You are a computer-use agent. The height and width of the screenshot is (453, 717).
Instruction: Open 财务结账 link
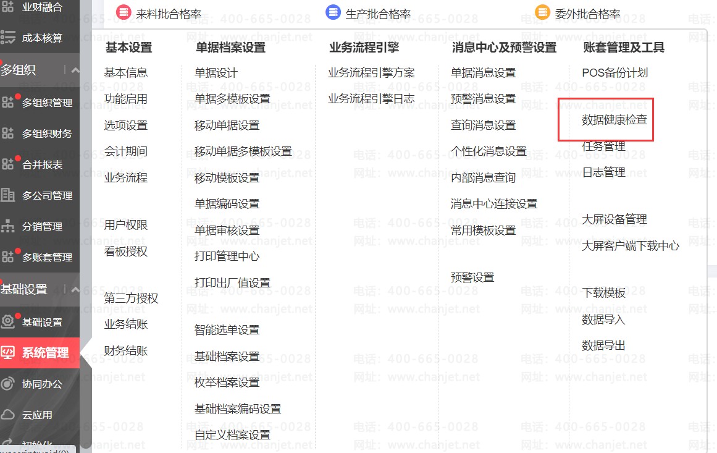pos(126,351)
